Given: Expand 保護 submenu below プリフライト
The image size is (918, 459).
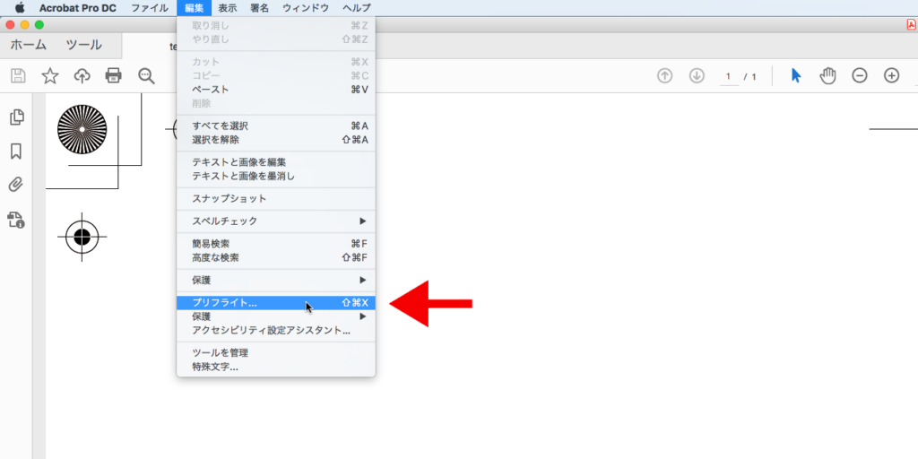Looking at the screenshot, I should [x=276, y=316].
